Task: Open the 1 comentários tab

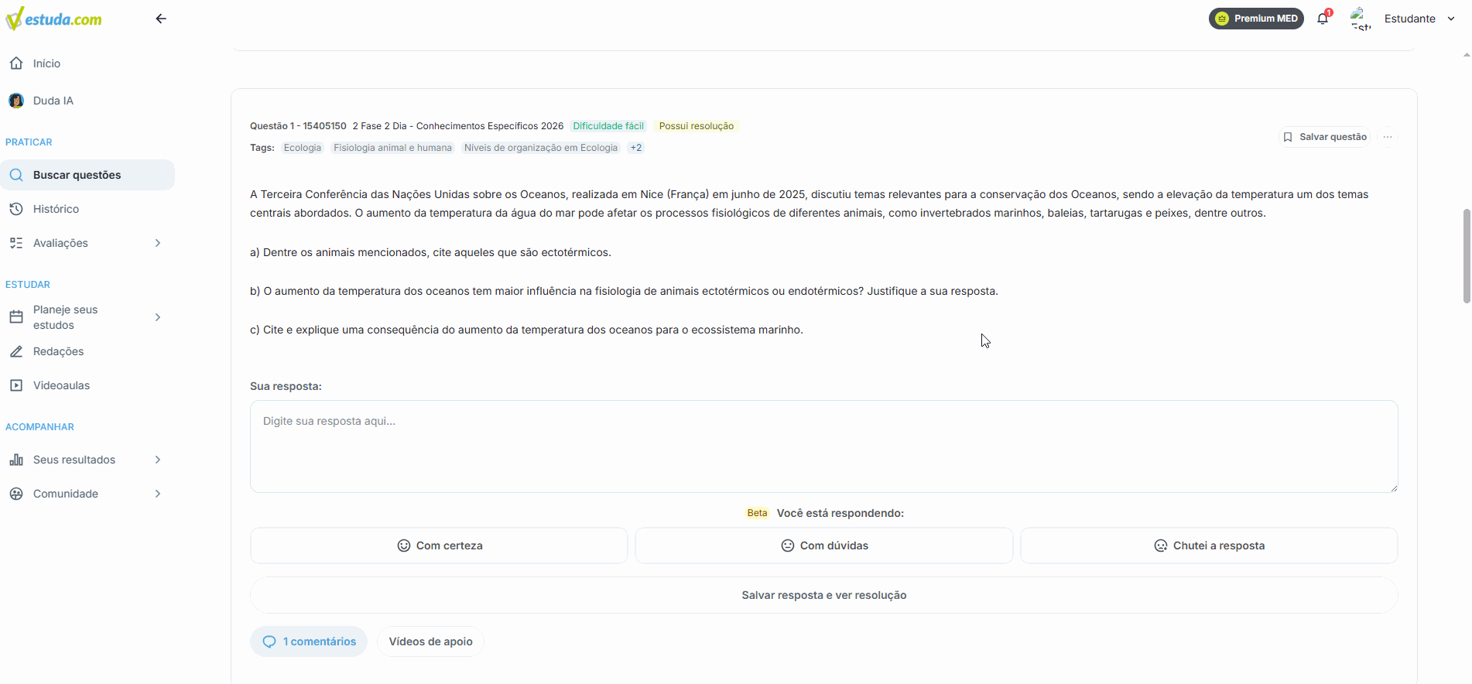Action: [309, 641]
